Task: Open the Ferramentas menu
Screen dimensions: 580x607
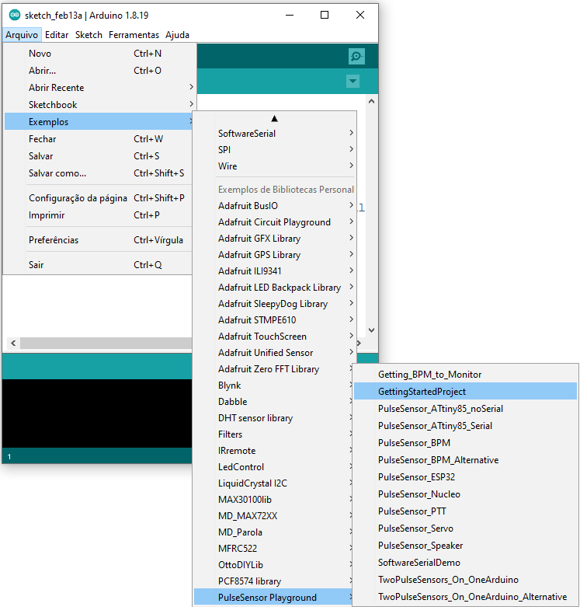Action: 134,35
